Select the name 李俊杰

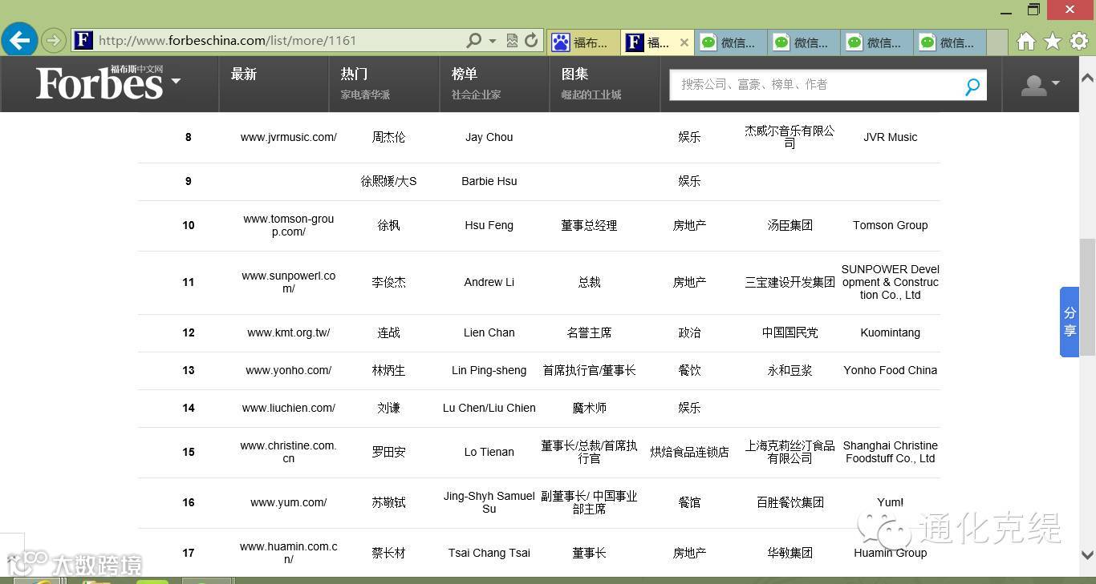click(389, 282)
